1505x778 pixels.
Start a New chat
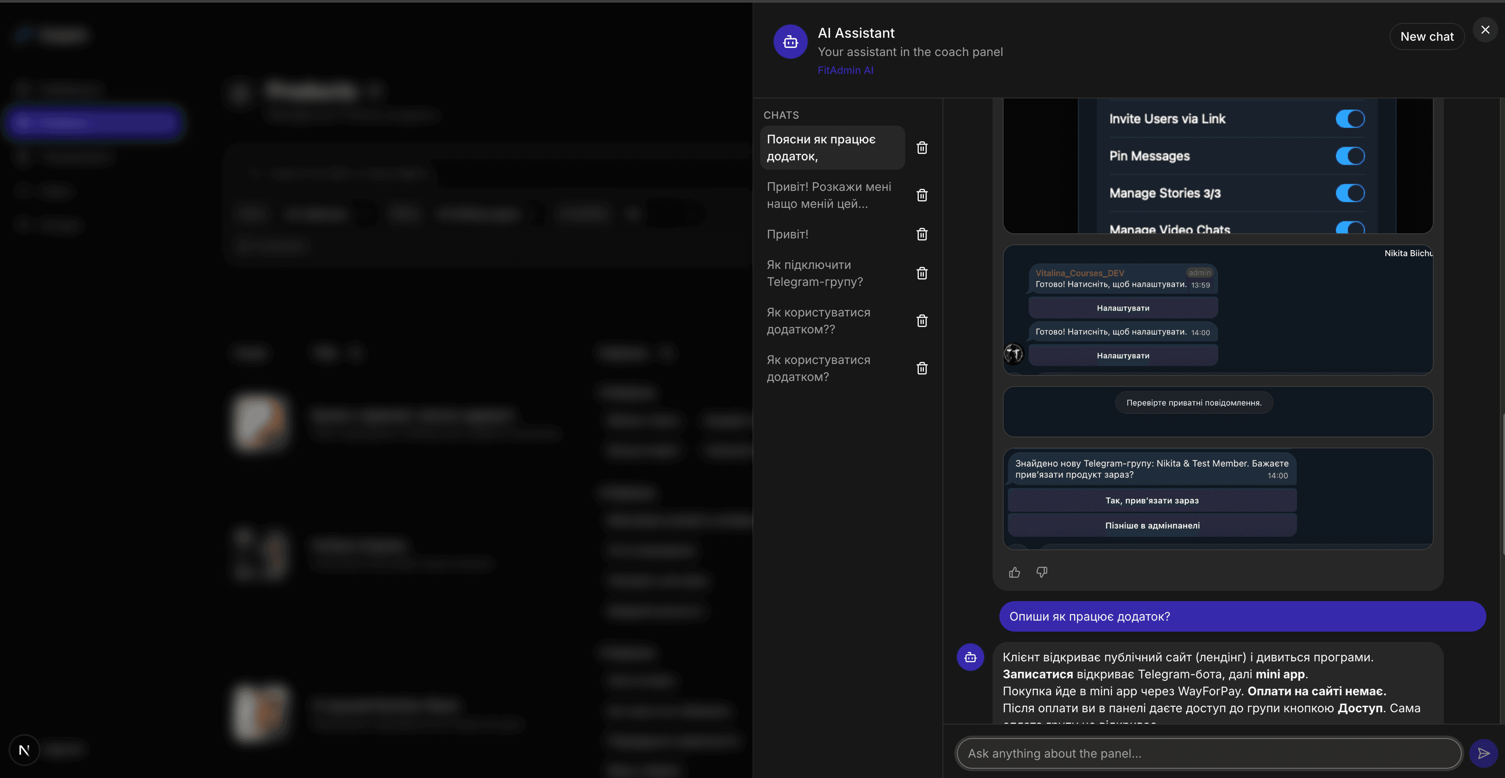[x=1427, y=36]
